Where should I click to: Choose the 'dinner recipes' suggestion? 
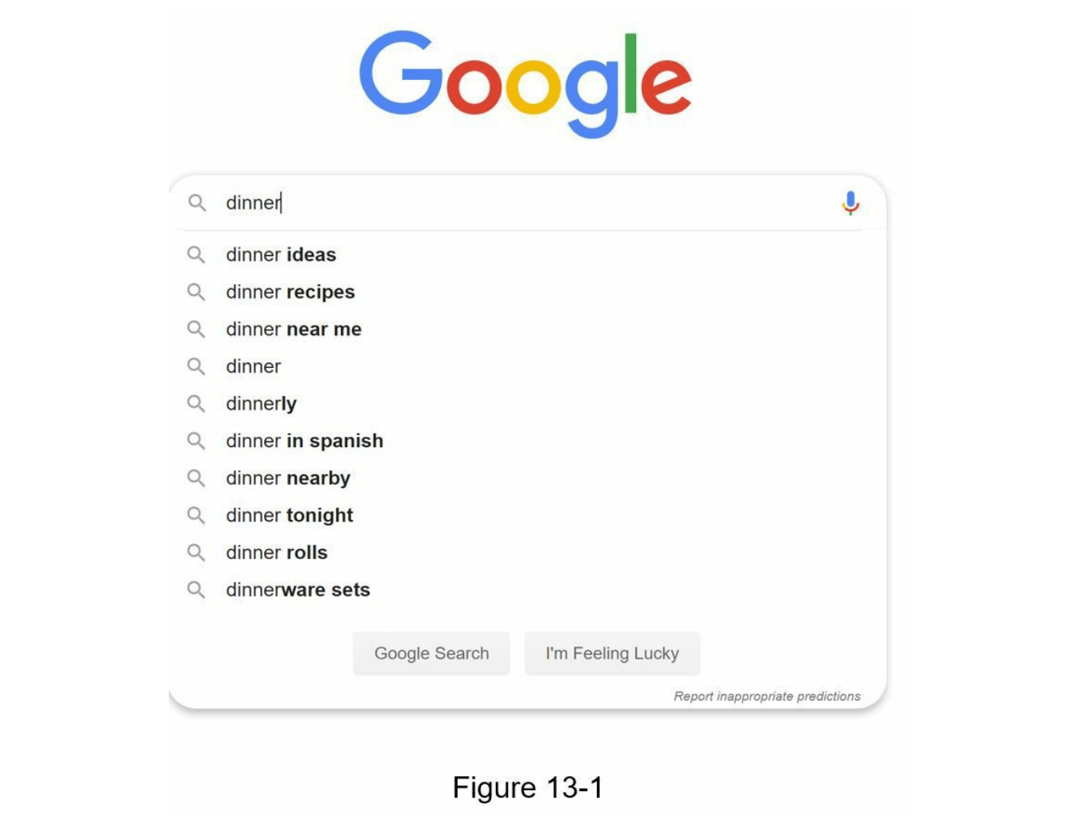(290, 292)
